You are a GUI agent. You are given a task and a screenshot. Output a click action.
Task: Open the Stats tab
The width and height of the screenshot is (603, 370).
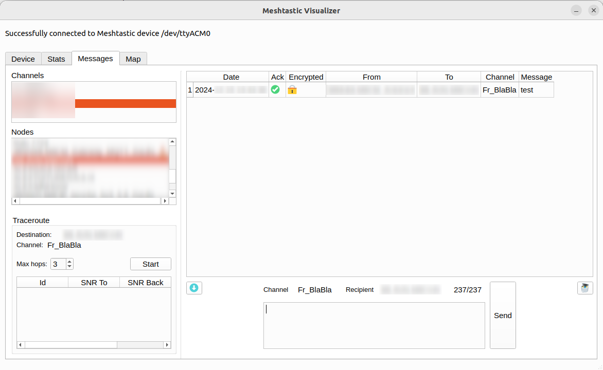tap(56, 59)
